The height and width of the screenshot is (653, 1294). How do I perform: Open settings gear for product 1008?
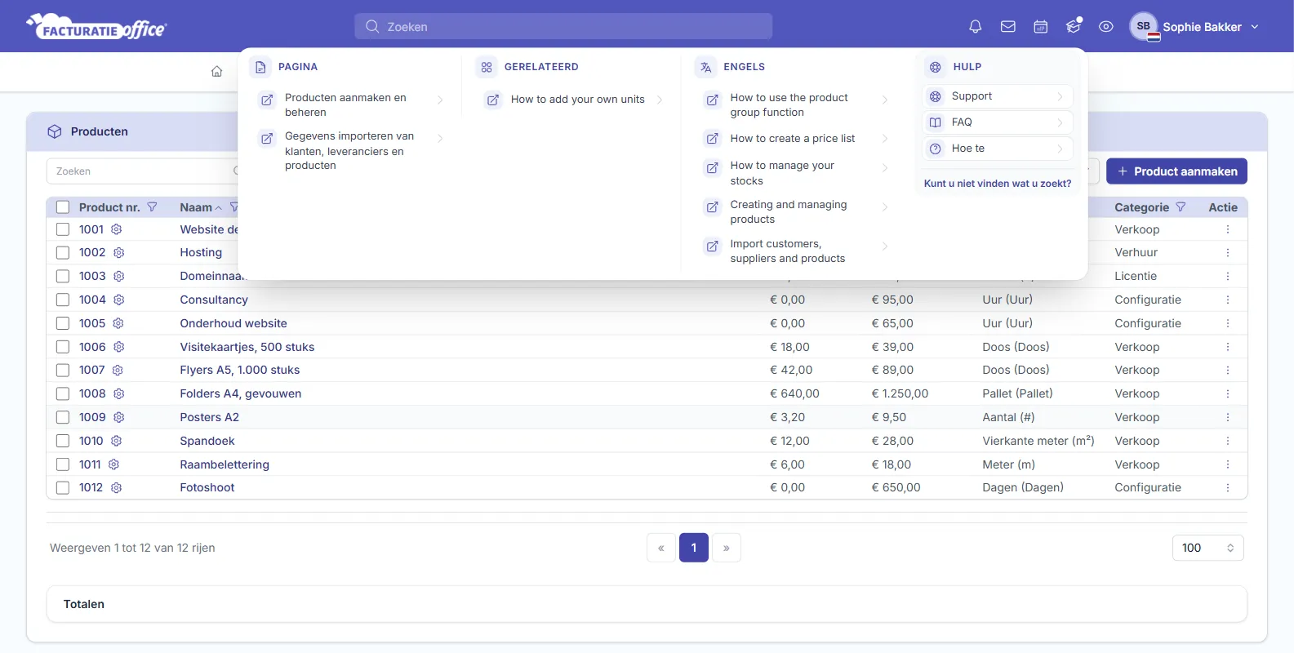click(x=118, y=393)
